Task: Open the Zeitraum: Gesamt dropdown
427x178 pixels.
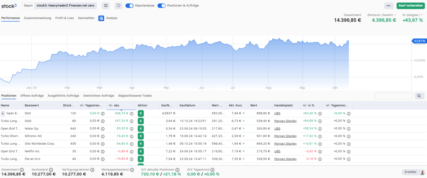Action: (382, 15)
